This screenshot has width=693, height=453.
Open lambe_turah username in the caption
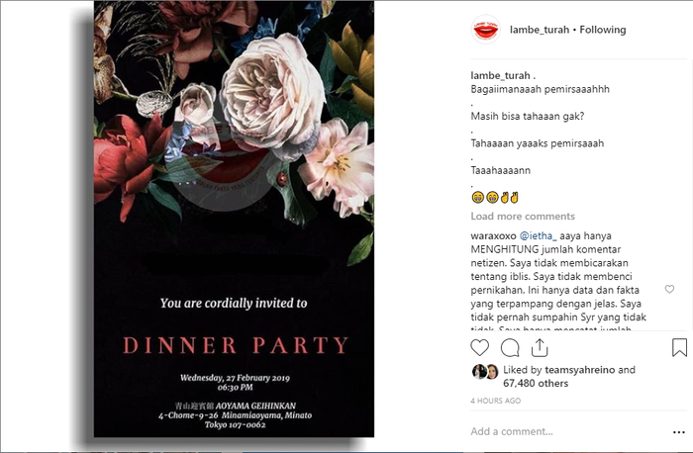[x=500, y=75]
